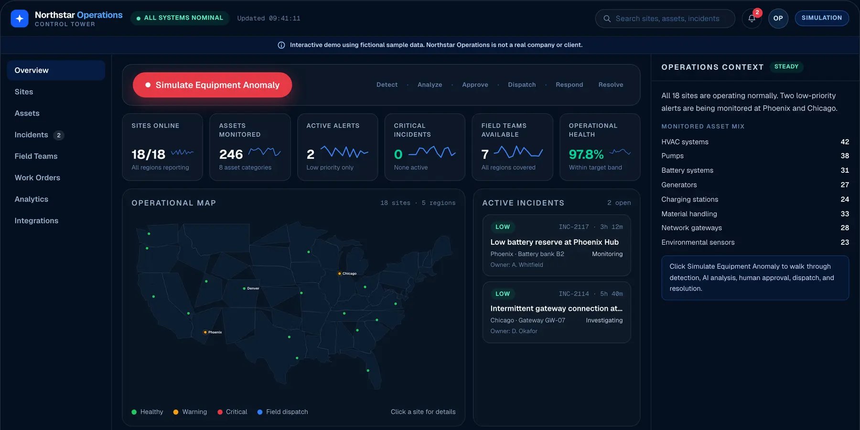
Task: Click the info icon in demo banner
Action: [281, 45]
